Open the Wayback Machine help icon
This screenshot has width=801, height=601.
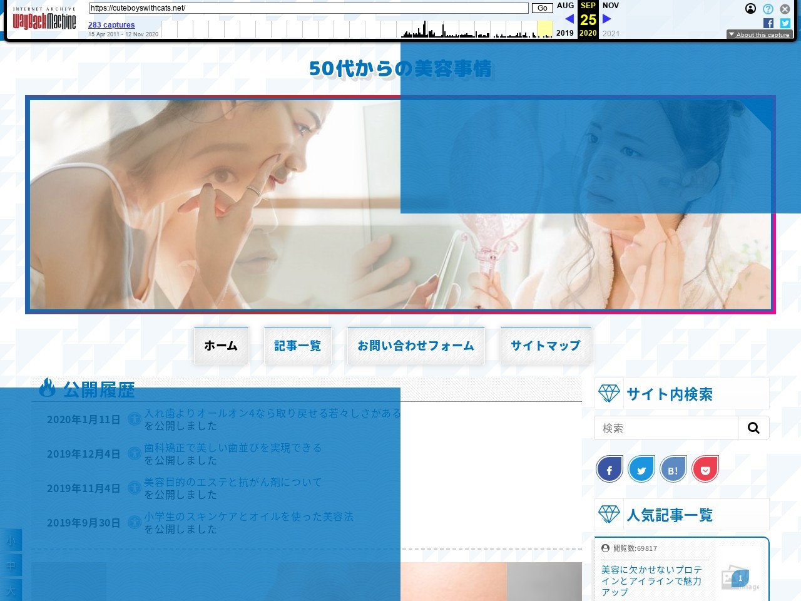[x=768, y=9]
